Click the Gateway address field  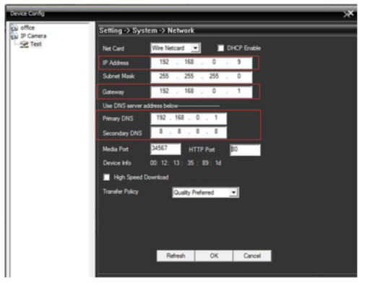[202, 92]
